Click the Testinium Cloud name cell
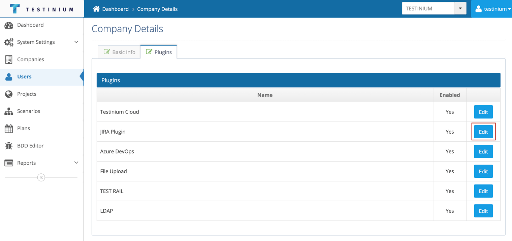This screenshot has width=512, height=241. pyautogui.click(x=265, y=112)
